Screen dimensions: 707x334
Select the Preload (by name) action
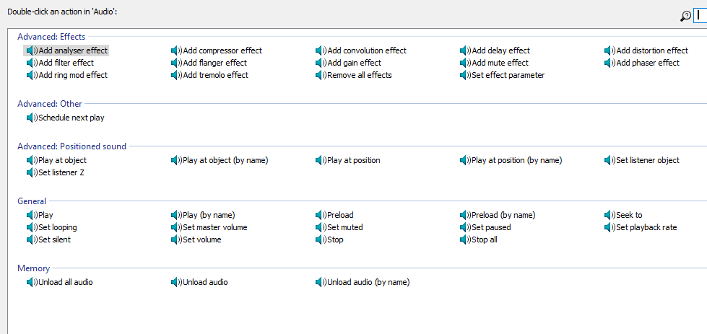[498, 215]
